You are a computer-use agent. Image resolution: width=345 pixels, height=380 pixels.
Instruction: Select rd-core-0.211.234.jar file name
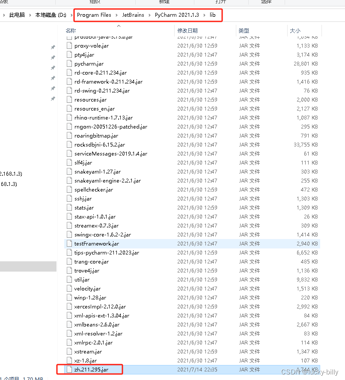(101, 73)
